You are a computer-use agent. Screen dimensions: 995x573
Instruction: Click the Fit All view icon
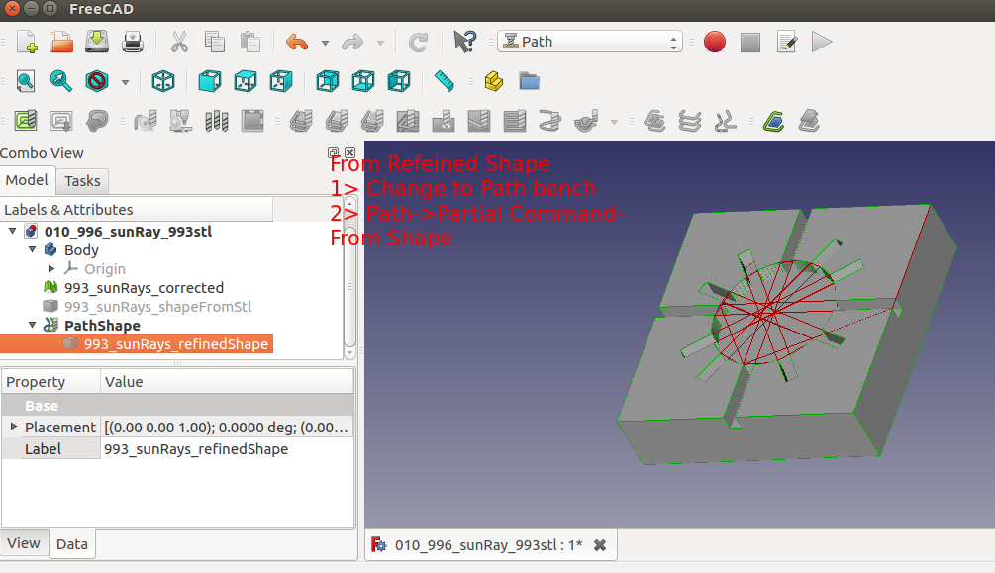coord(26,81)
